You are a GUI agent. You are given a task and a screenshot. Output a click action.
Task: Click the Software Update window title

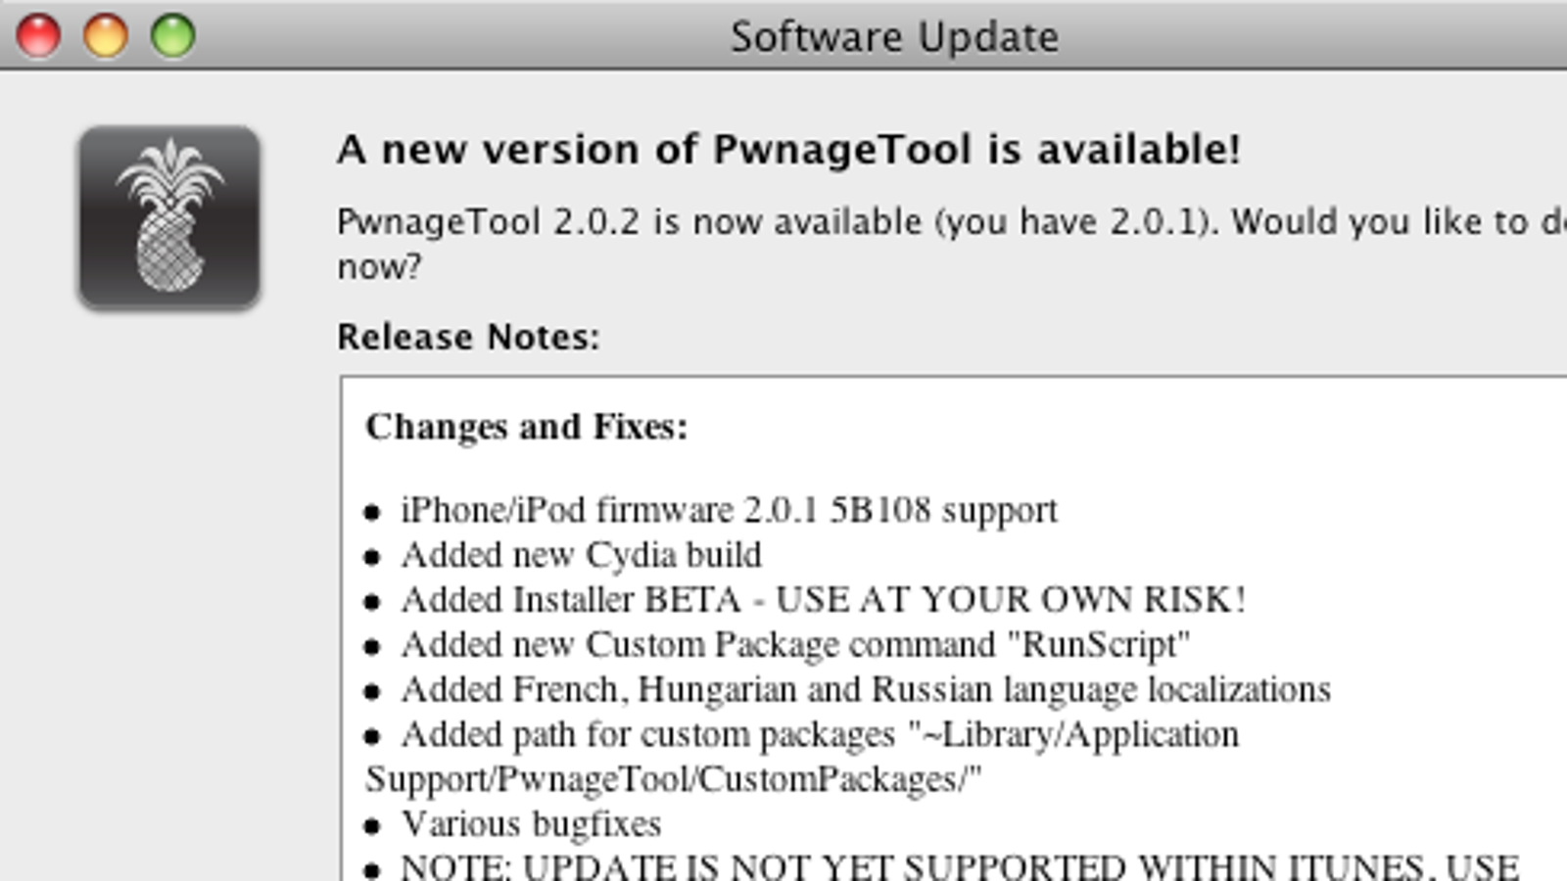tap(894, 37)
